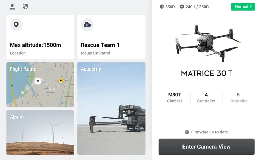261x160 pixels.
Task: Click the cloud service icon
Action: tap(87, 25)
